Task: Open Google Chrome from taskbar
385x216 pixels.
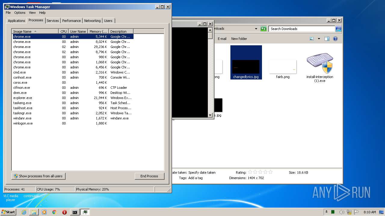Action: point(54,212)
